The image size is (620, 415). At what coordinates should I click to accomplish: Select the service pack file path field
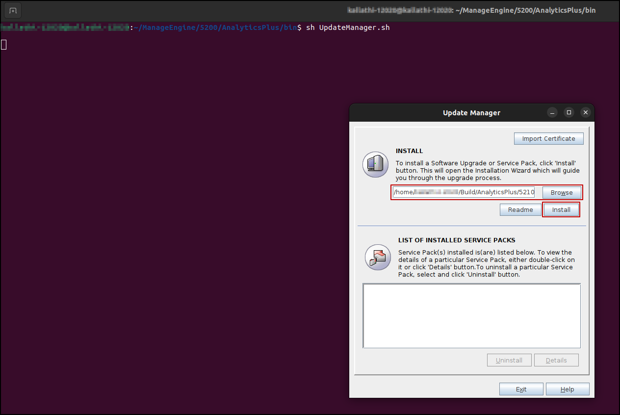pyautogui.click(x=464, y=192)
